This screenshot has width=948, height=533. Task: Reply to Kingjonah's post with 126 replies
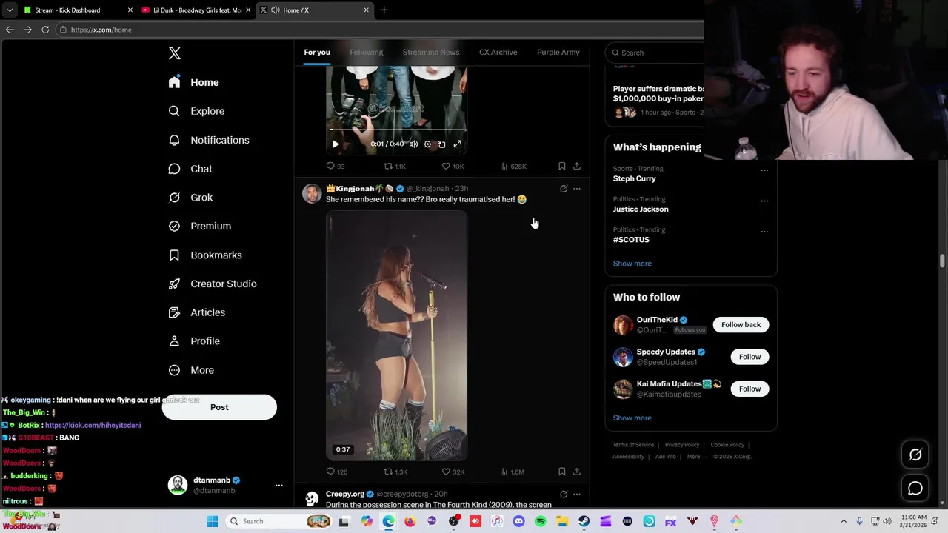(x=337, y=472)
